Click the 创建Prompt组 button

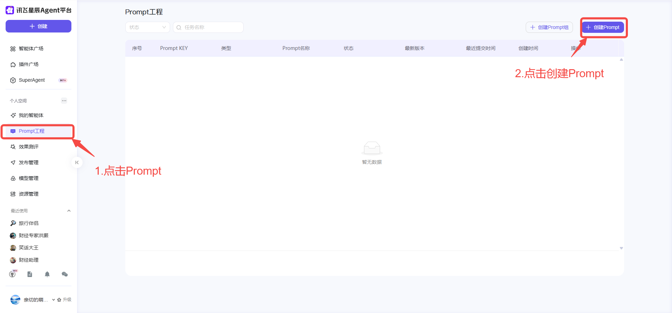click(549, 27)
